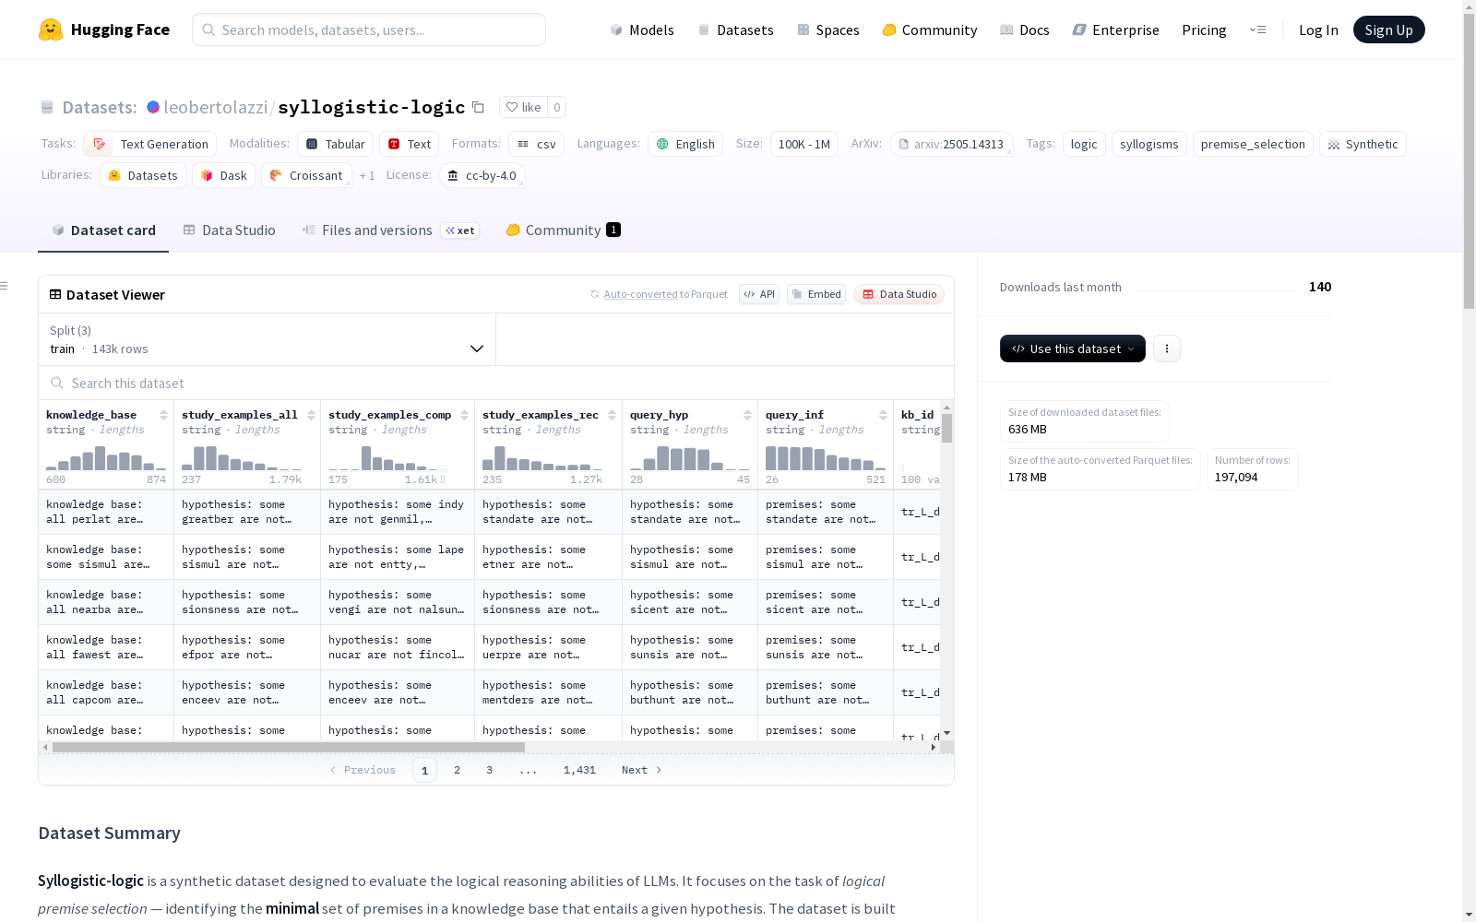1476x922 pixels.
Task: Click the leobertolazzi author link
Action: click(x=215, y=107)
